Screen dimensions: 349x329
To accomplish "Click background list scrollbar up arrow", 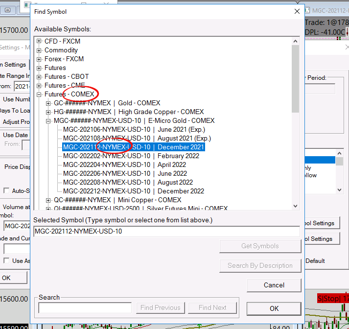I will [x=339, y=153].
